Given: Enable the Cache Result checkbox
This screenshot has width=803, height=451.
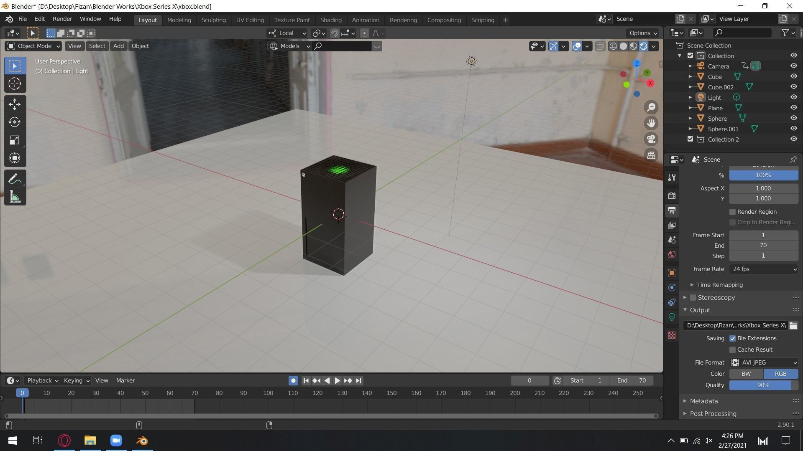Looking at the screenshot, I should 732,350.
